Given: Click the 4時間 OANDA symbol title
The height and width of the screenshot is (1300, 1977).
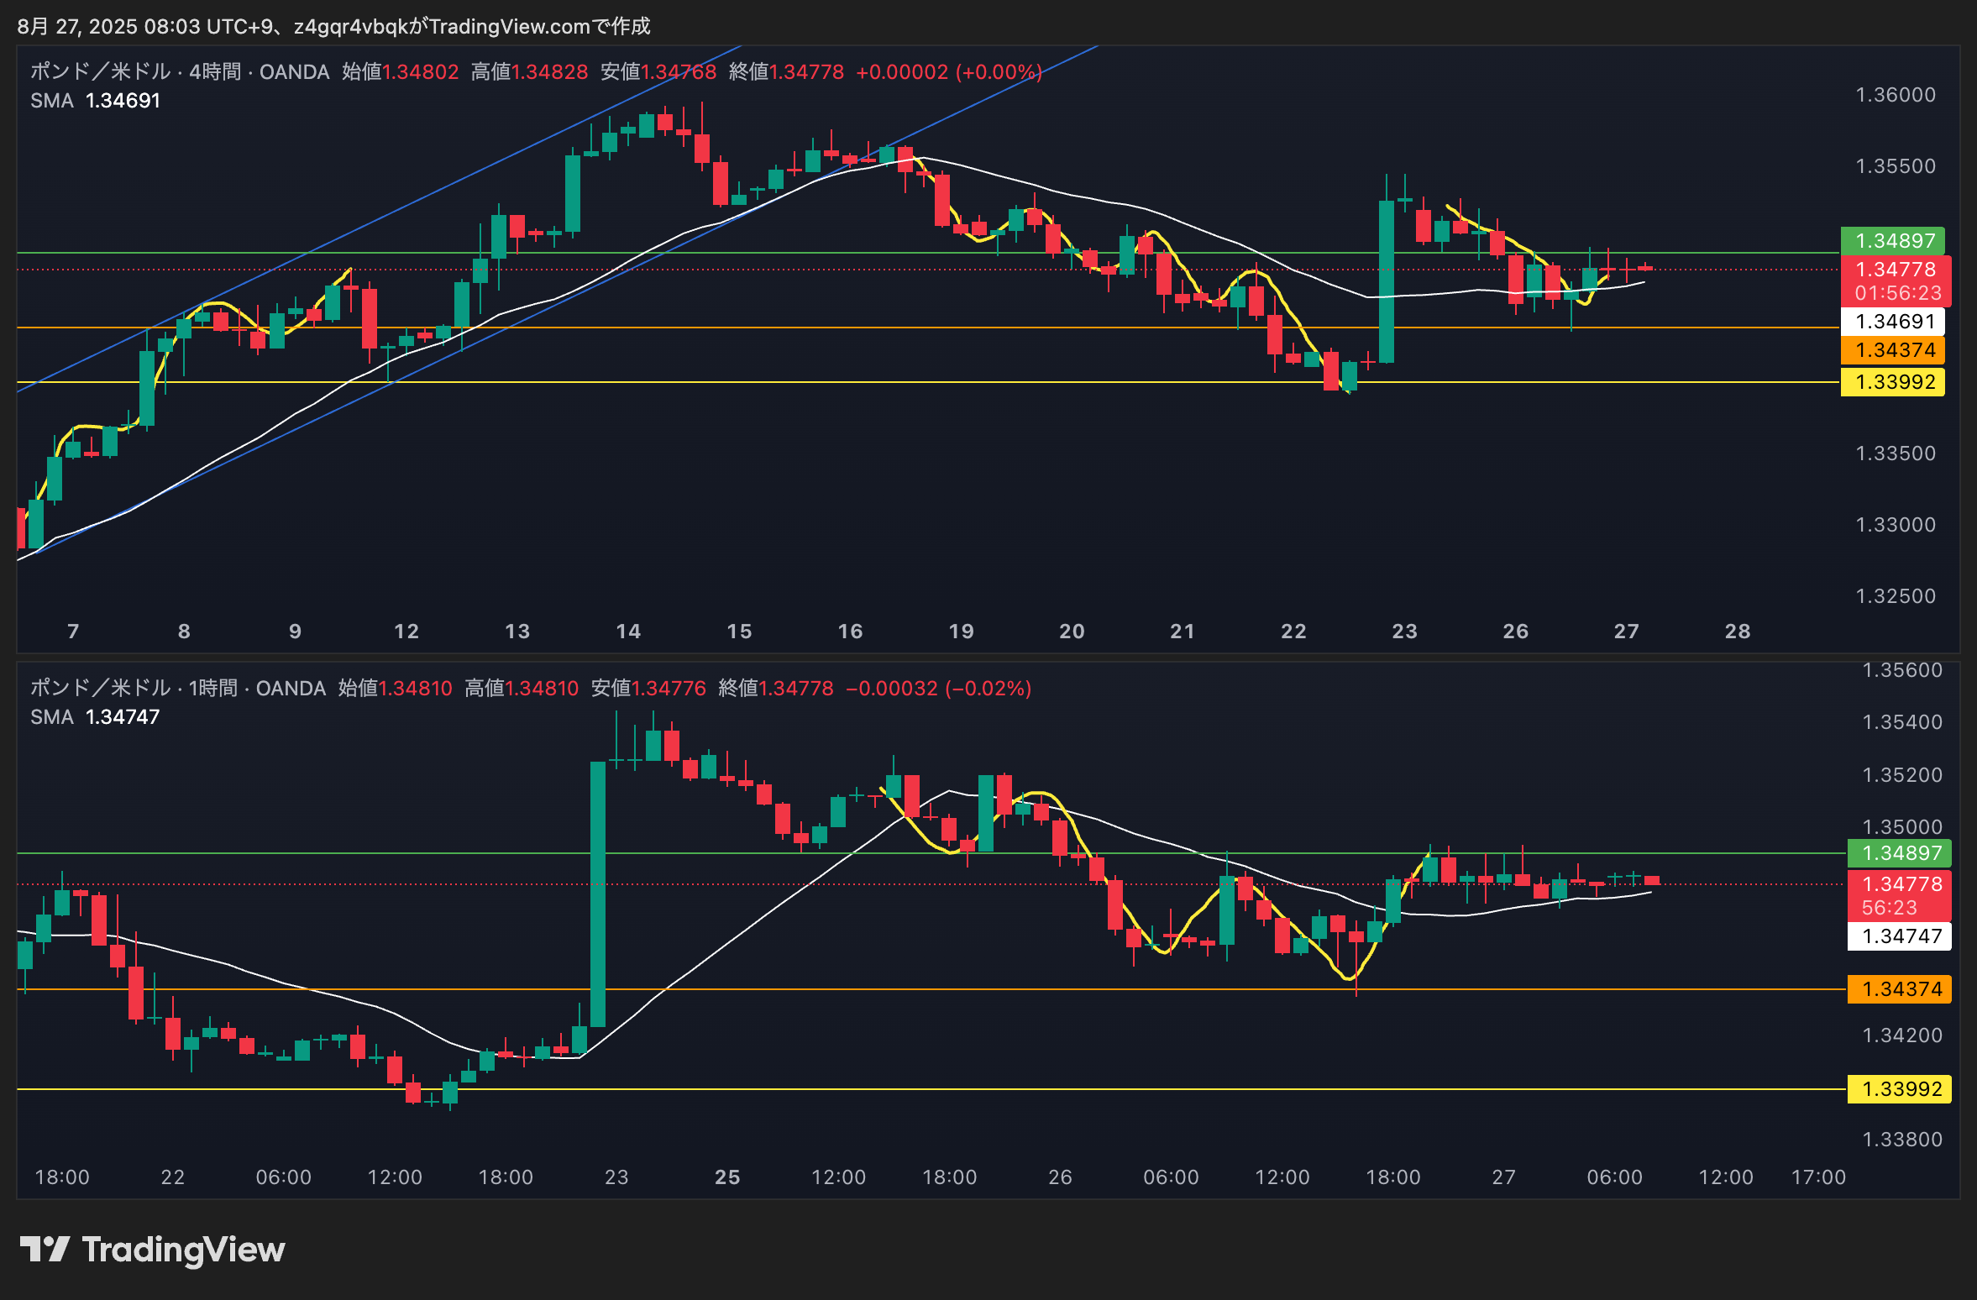Looking at the screenshot, I should click(180, 72).
